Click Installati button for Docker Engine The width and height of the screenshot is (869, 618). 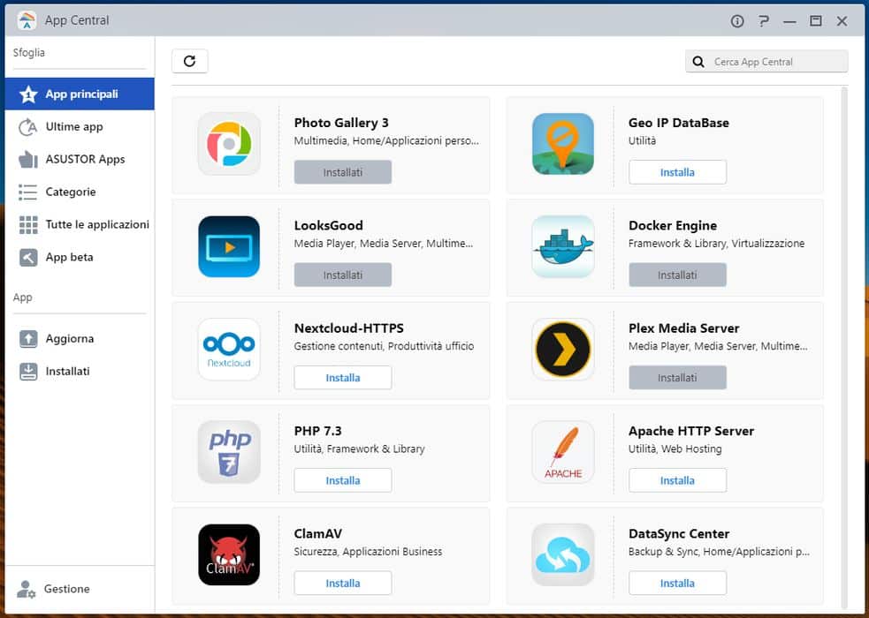tap(677, 275)
